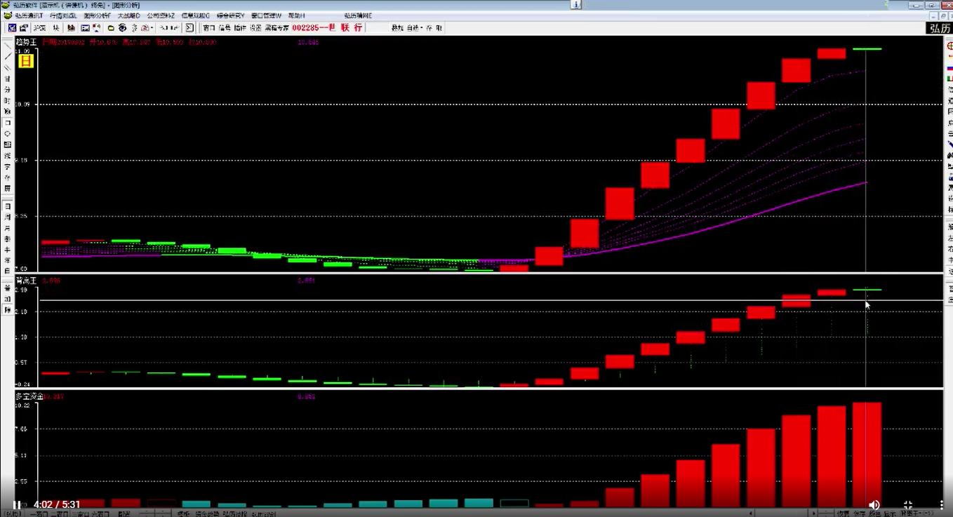Switch to 月 monthly period
This screenshot has width=953, height=517.
pyautogui.click(x=8, y=228)
